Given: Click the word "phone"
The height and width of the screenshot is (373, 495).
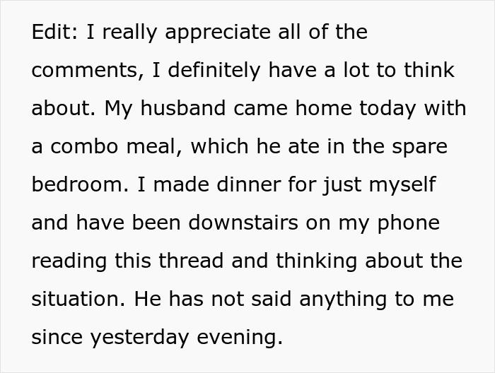Looking at the screenshot, I should (x=407, y=223).
